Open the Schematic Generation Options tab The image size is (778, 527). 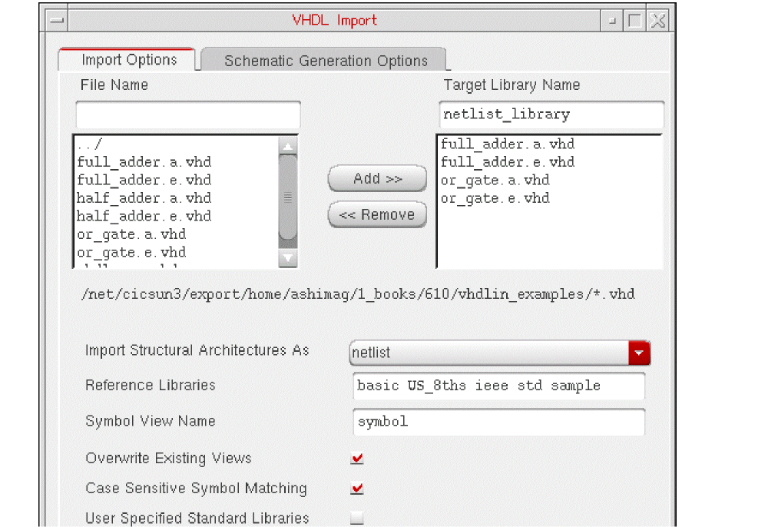(325, 61)
